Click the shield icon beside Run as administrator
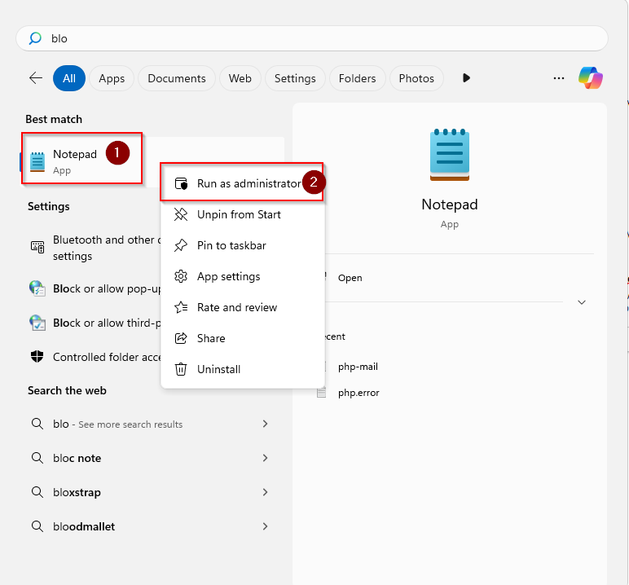Viewport: 629px width, 585px height. tap(181, 184)
